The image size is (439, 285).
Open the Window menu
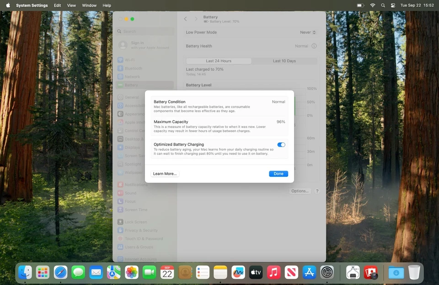click(89, 5)
